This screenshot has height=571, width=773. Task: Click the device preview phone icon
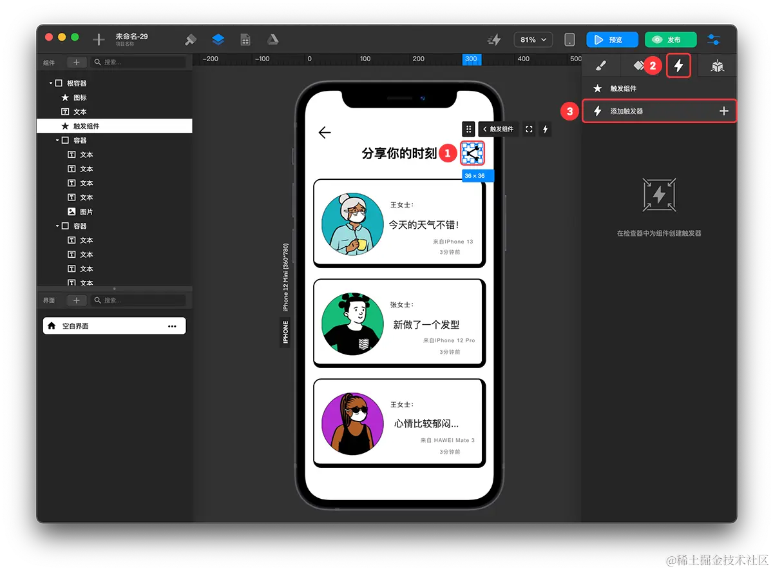(x=569, y=40)
